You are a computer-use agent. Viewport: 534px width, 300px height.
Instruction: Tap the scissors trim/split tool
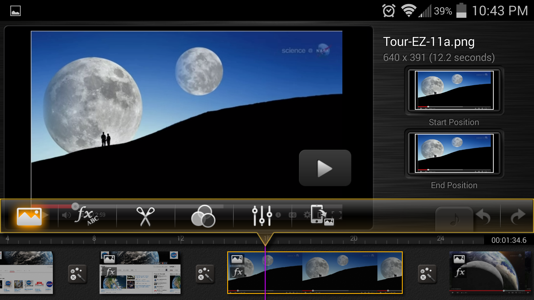tap(145, 216)
